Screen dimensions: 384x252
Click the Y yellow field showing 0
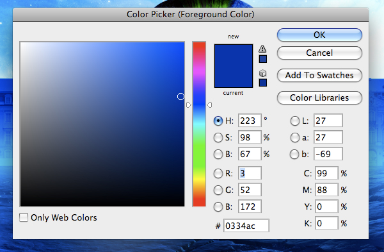pos(326,206)
